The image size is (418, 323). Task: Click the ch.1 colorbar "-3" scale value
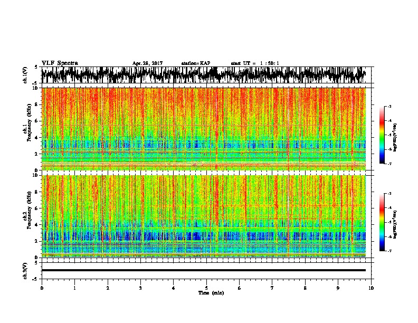(389, 107)
